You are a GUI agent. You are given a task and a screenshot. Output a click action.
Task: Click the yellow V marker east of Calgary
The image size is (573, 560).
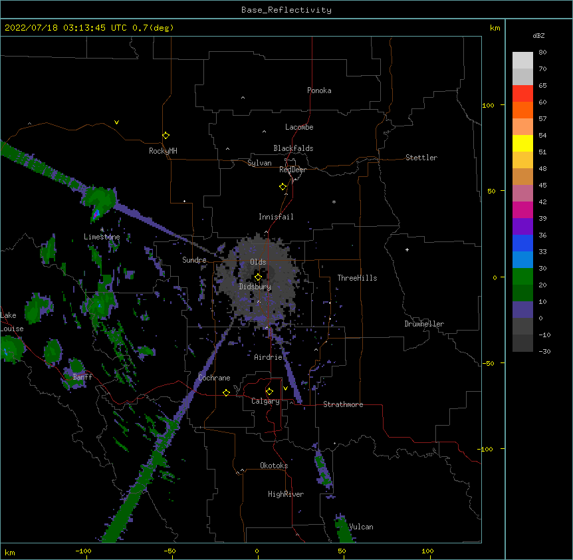pyautogui.click(x=285, y=388)
